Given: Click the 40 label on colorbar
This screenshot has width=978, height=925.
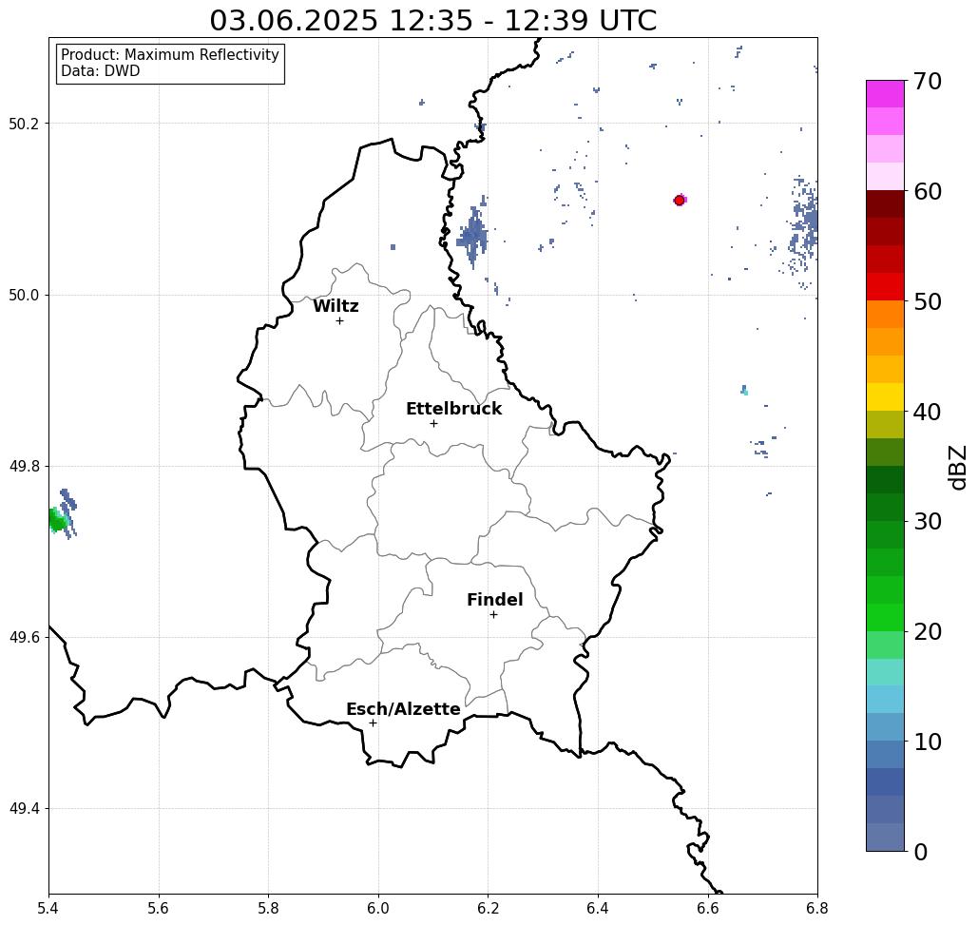Looking at the screenshot, I should pyautogui.click(x=928, y=412).
